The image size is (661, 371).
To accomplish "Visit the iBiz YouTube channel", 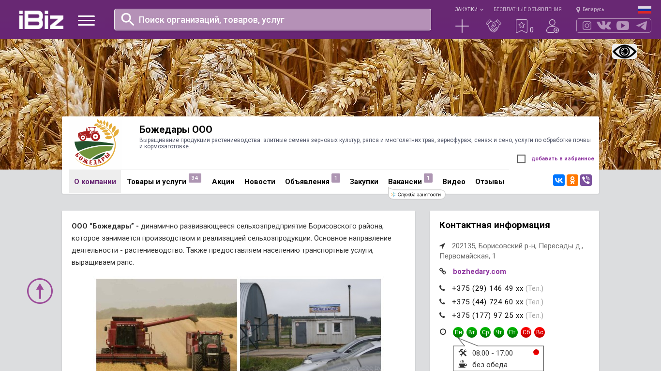I will tap(623, 26).
